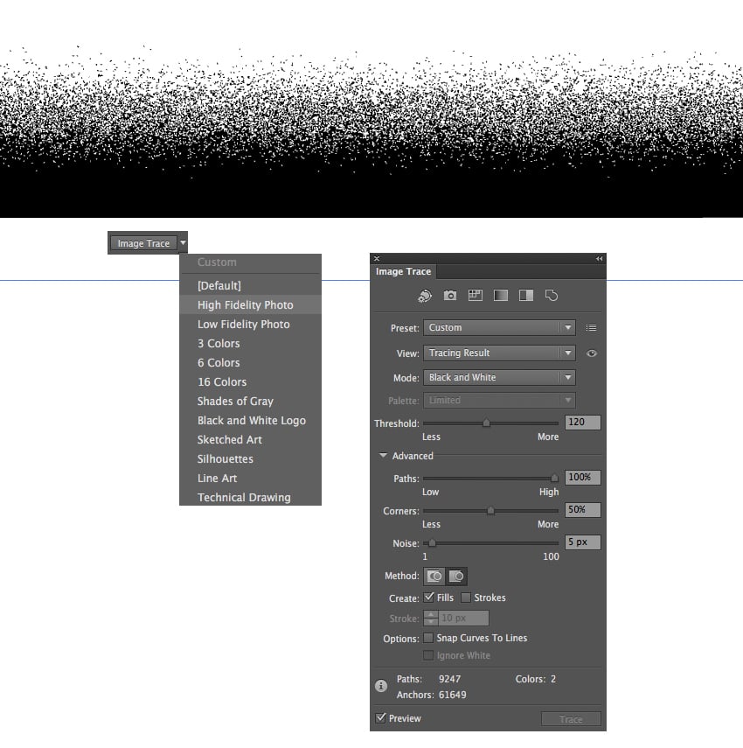Uncheck the Preview checkbox

coord(380,718)
